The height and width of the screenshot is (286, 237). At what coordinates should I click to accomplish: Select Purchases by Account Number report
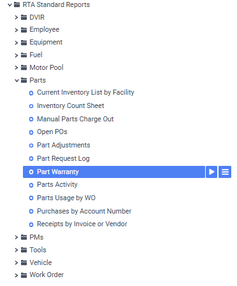click(84, 211)
